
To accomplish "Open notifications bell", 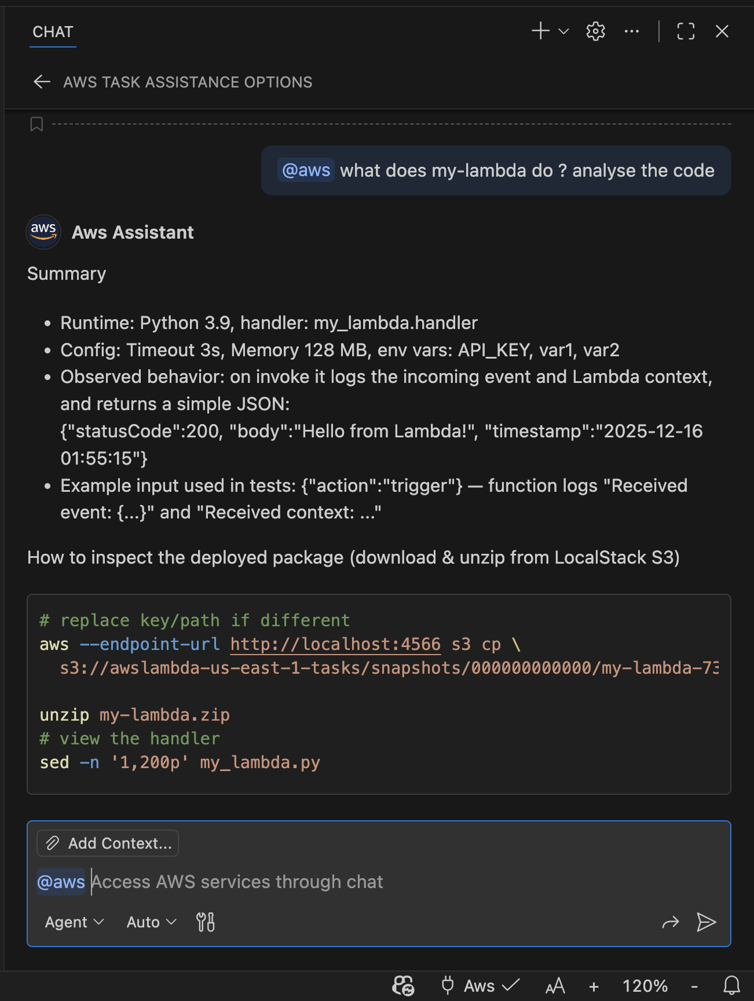I will point(732,985).
